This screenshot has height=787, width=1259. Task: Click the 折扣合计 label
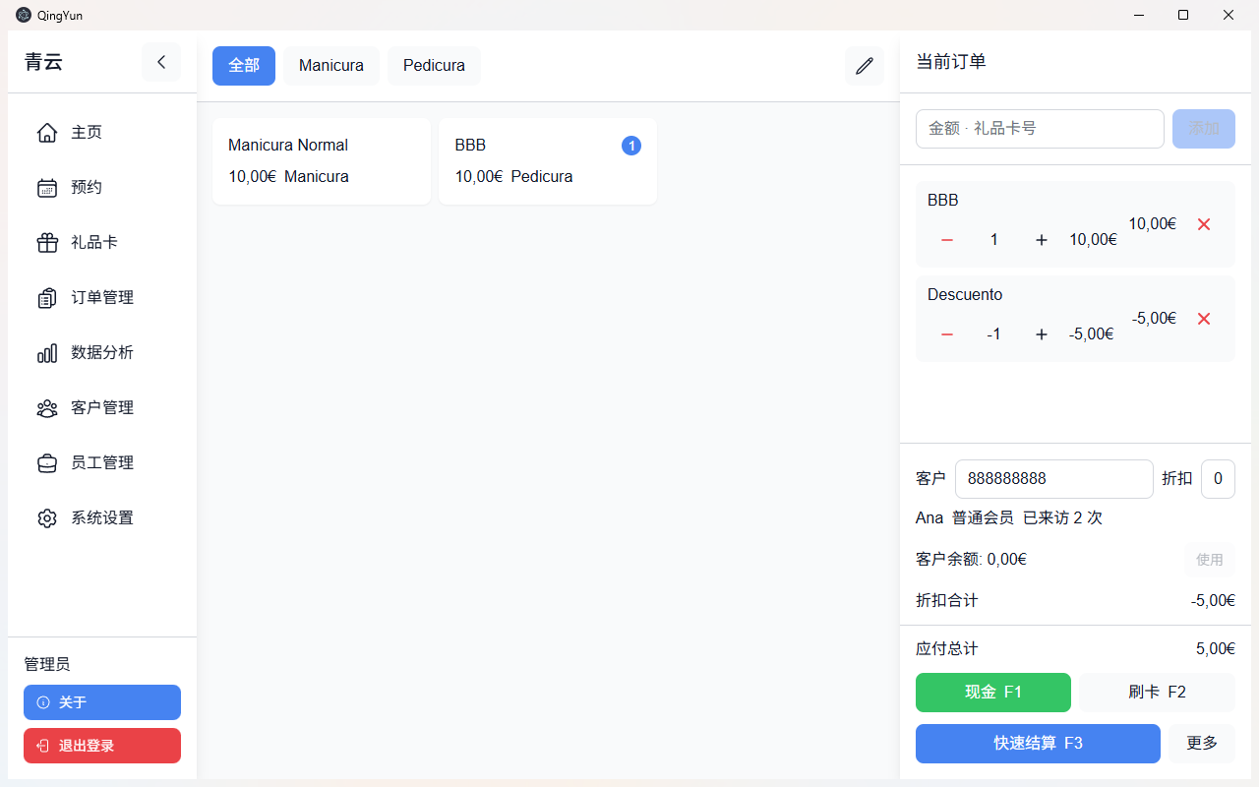coord(947,600)
